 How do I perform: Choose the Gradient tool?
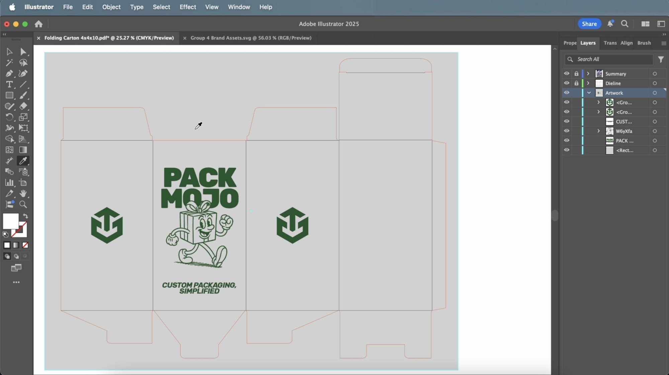(23, 150)
